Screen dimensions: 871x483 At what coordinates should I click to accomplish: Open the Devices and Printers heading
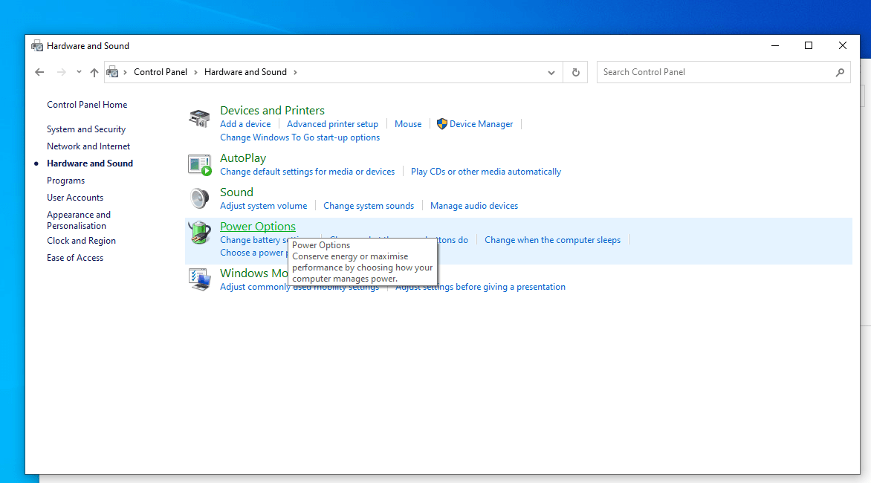272,111
